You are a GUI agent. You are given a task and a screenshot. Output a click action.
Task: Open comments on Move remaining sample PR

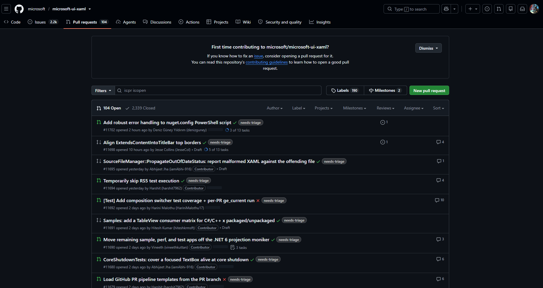pyautogui.click(x=440, y=239)
